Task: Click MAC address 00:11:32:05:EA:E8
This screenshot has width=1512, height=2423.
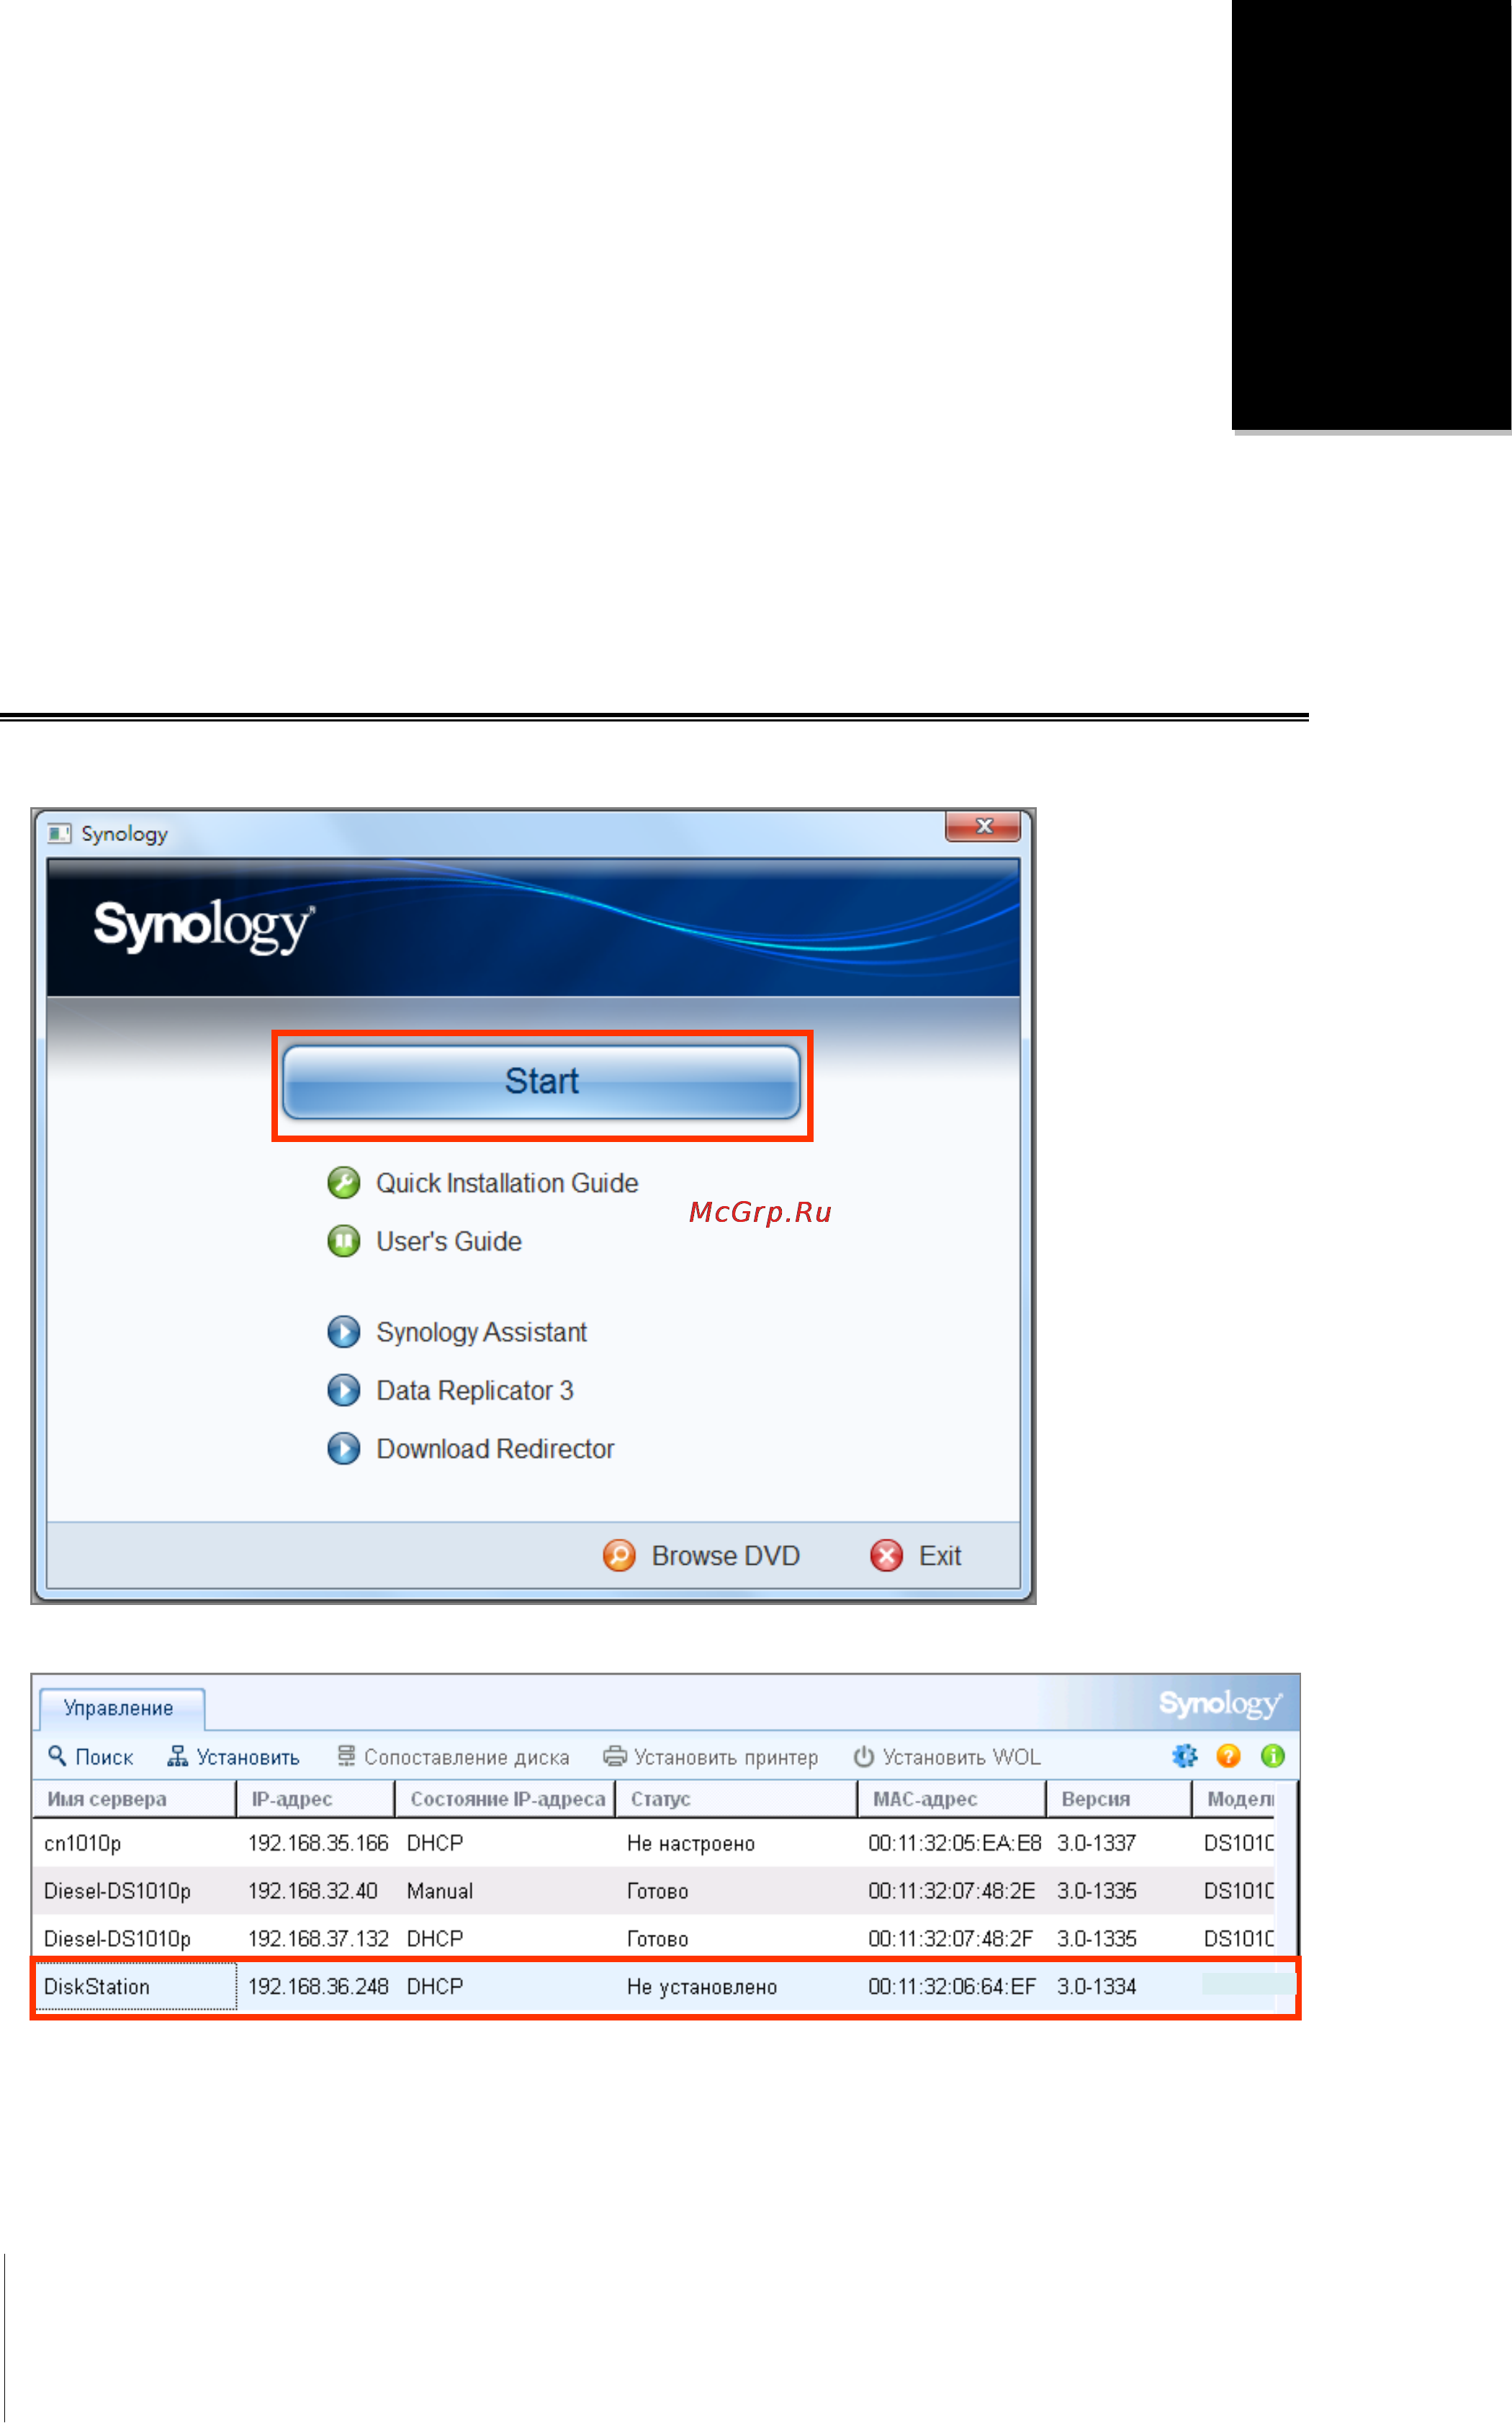Action: tap(955, 1843)
